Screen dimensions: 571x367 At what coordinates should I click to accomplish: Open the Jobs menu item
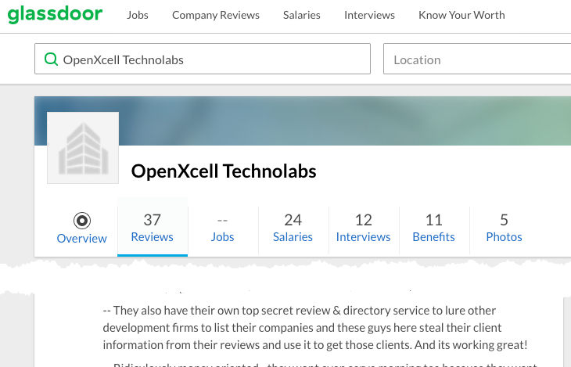pyautogui.click(x=138, y=15)
